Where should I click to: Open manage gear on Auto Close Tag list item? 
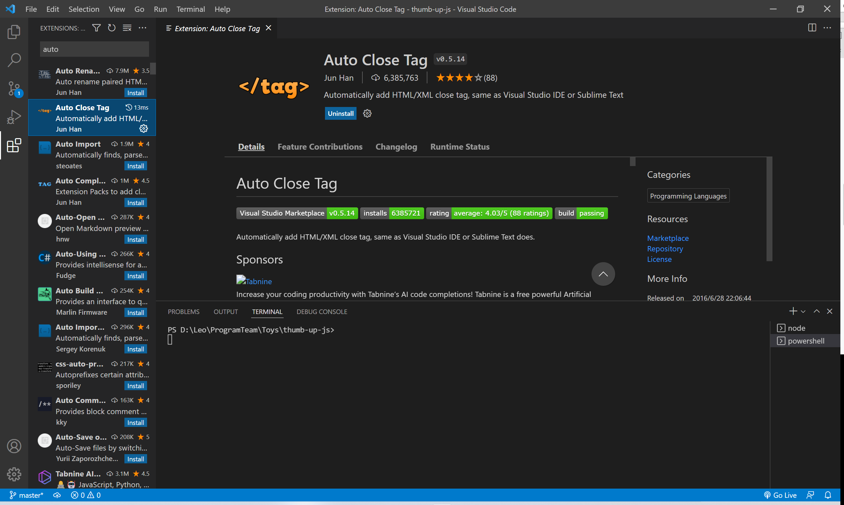tap(144, 129)
